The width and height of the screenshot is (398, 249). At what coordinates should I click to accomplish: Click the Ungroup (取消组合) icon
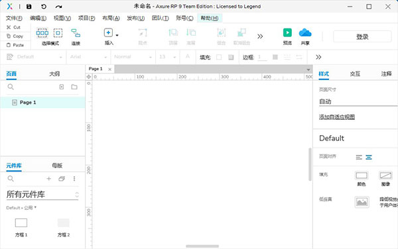click(241, 32)
